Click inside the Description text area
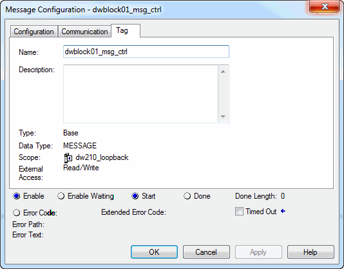This screenshot has width=344, height=269. tap(140, 94)
